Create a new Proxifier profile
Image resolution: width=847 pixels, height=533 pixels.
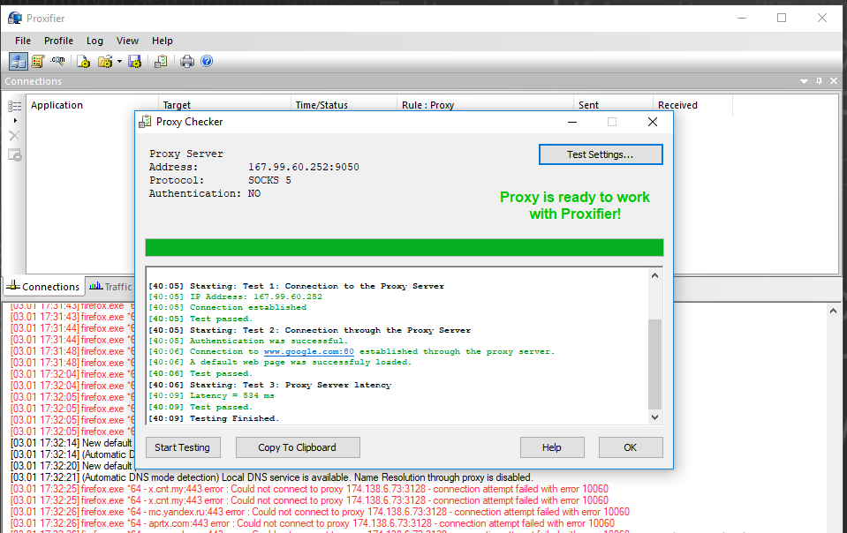82,61
